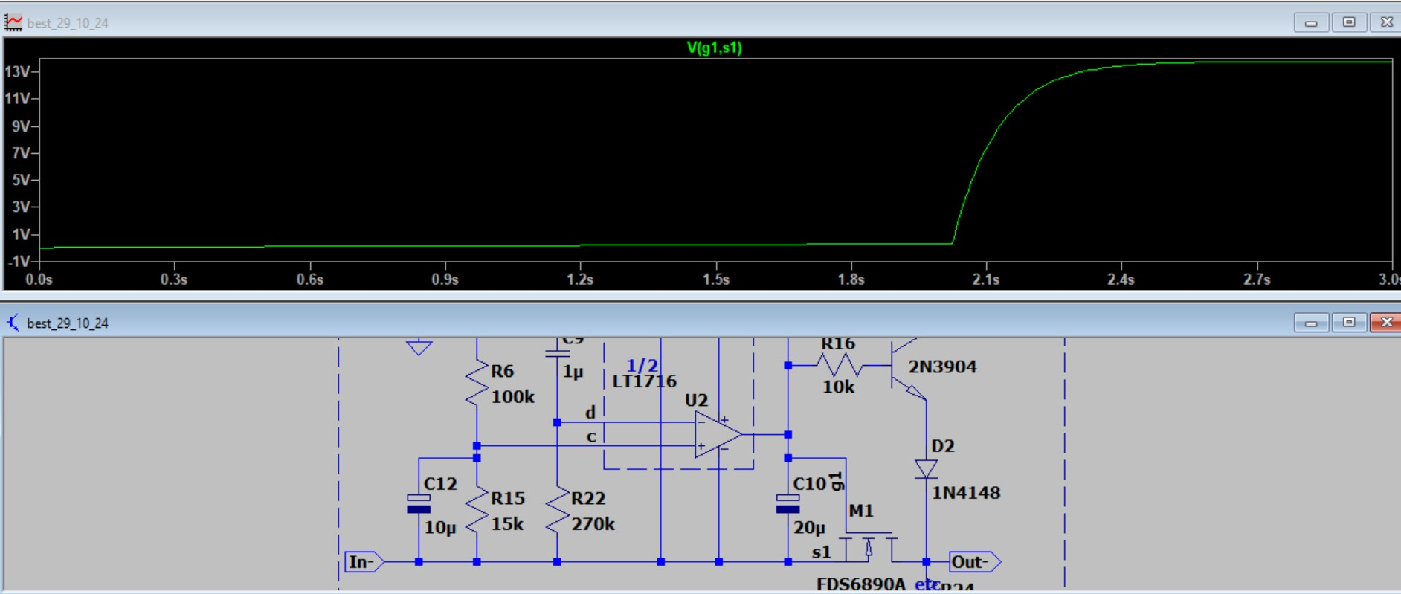Image resolution: width=1401 pixels, height=594 pixels.
Task: Click the 13V label on vertical axis
Action: click(18, 72)
